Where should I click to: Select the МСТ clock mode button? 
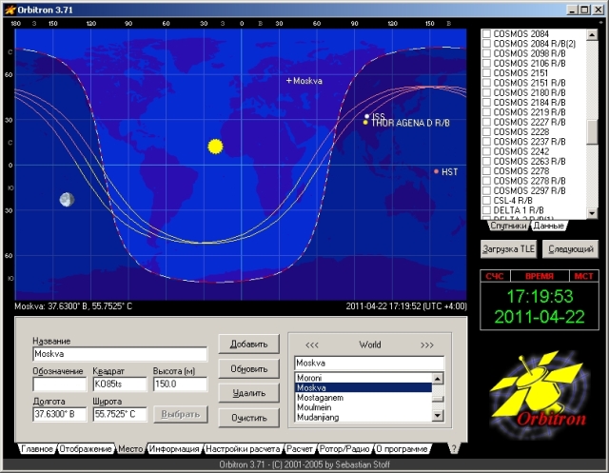583,276
